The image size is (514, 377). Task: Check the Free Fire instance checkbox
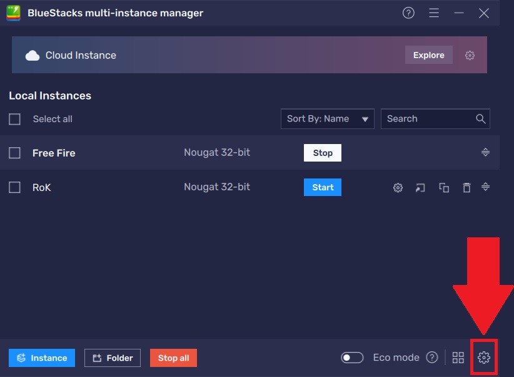pos(14,153)
